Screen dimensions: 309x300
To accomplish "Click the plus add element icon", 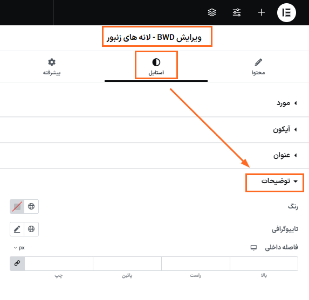I will pyautogui.click(x=262, y=12).
